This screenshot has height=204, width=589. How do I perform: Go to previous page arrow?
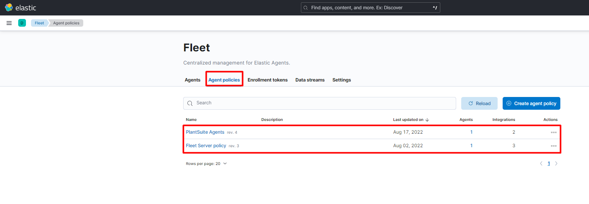tap(541, 163)
